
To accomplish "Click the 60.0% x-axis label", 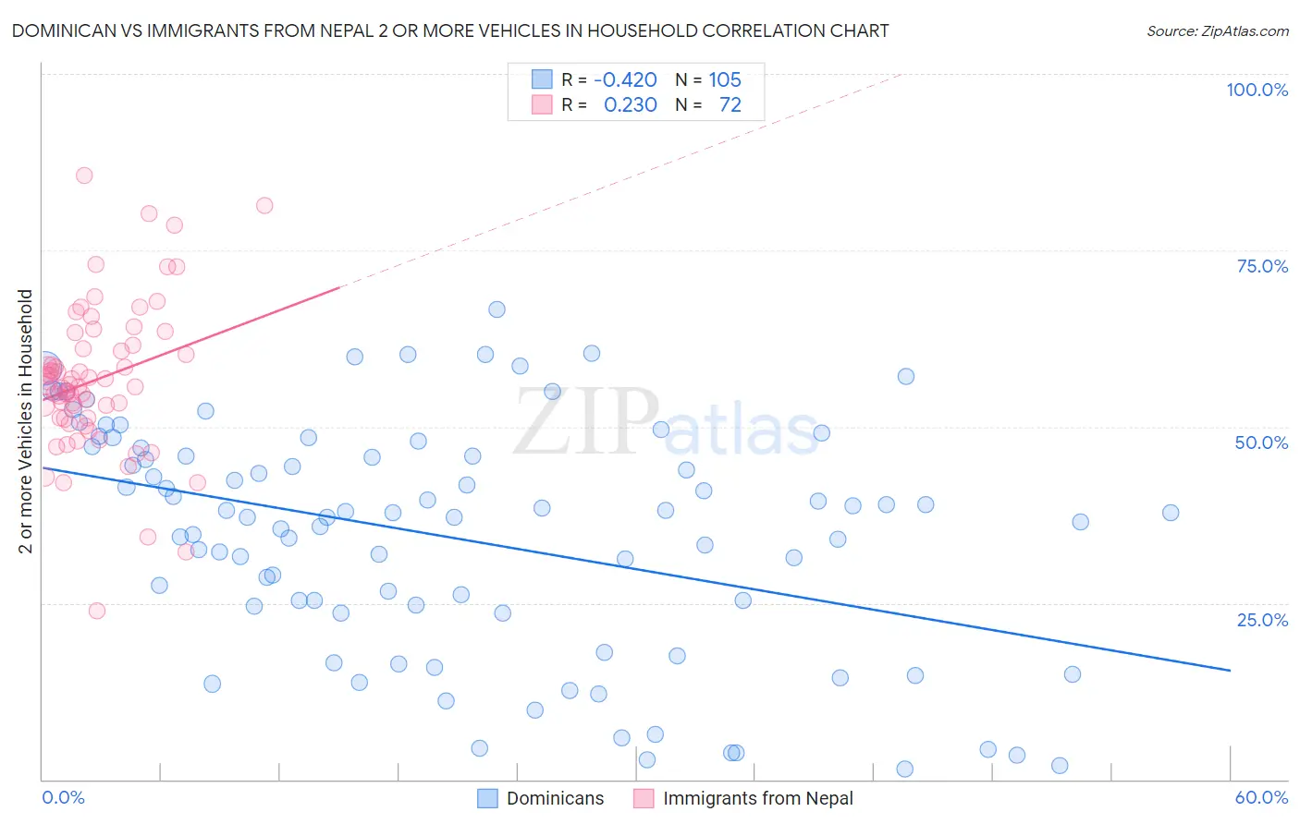I will (1261, 797).
